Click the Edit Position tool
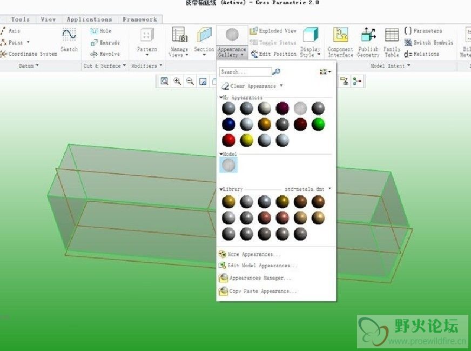Image resolution: width=471 pixels, height=351 pixels. [x=273, y=54]
